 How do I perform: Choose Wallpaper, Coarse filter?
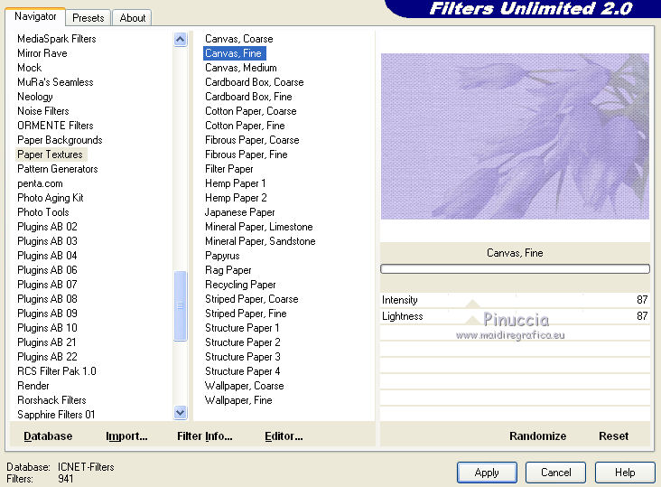coord(244,386)
